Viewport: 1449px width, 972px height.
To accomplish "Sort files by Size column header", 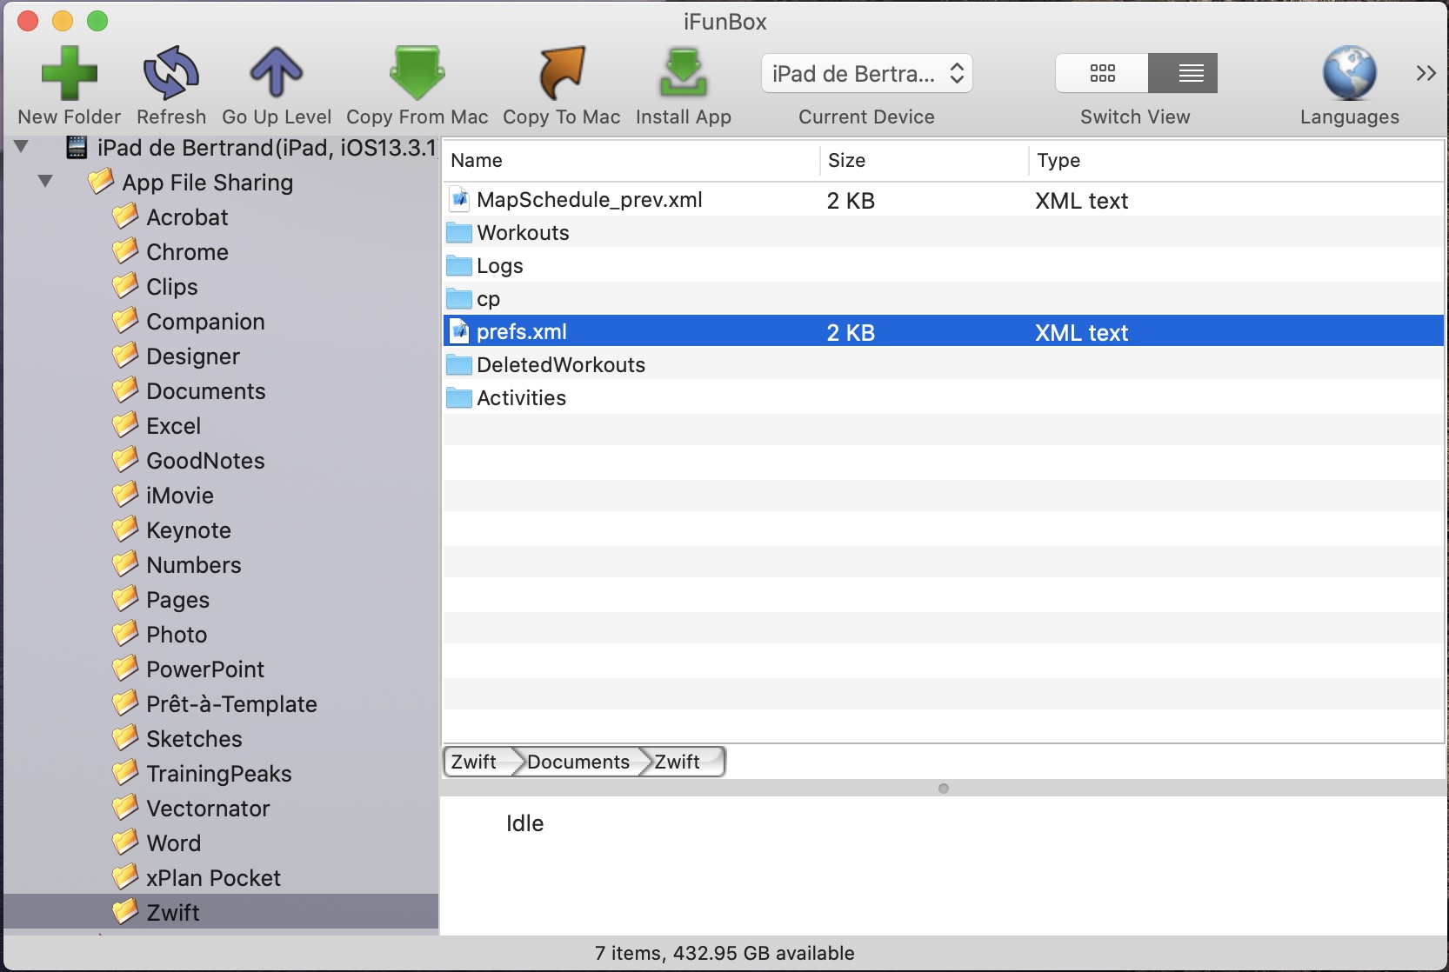I will tap(925, 160).
